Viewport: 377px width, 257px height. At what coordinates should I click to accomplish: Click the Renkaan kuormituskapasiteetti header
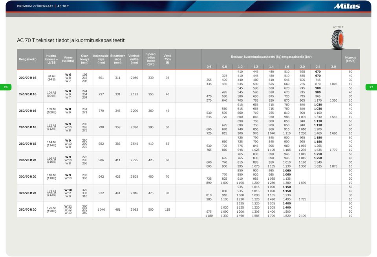(271, 57)
